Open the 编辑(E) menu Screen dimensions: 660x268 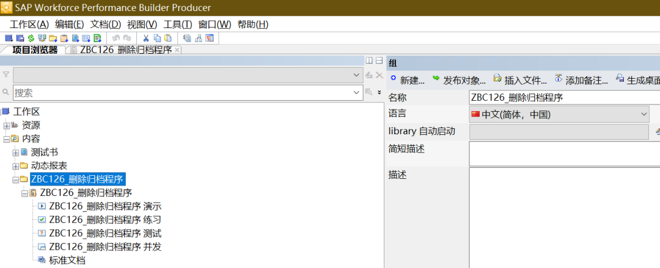[70, 24]
